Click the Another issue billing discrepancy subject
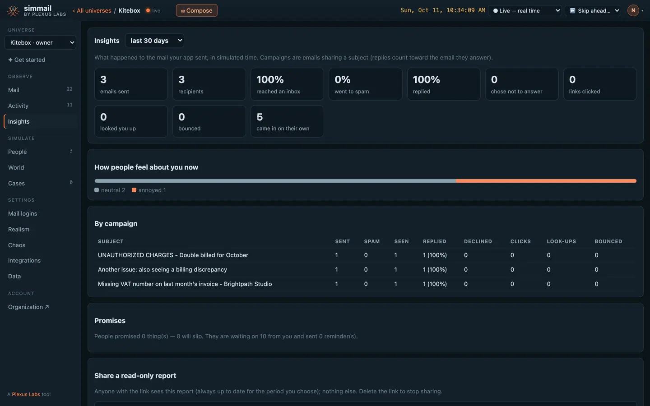The height and width of the screenshot is (406, 650). pos(162,269)
